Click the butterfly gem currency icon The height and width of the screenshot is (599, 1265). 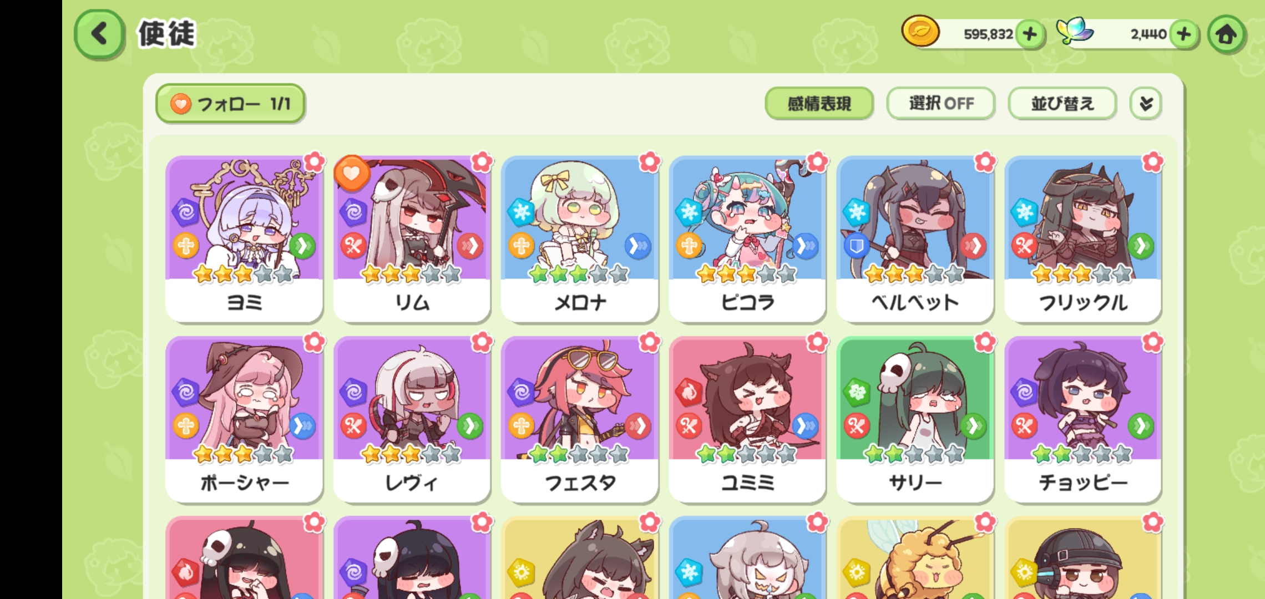coord(1074,31)
